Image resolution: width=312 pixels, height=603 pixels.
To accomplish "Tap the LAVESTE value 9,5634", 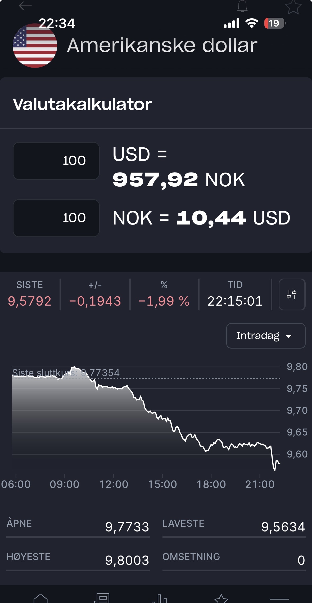I will click(x=283, y=527).
